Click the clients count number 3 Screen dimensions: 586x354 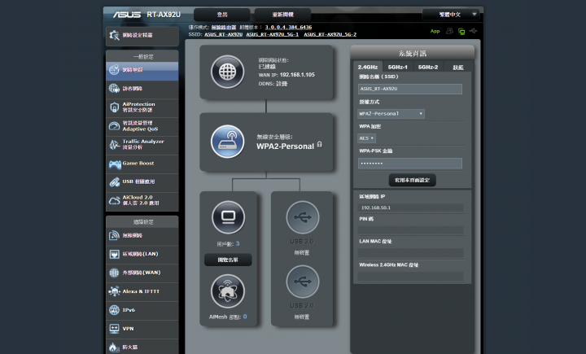click(238, 243)
